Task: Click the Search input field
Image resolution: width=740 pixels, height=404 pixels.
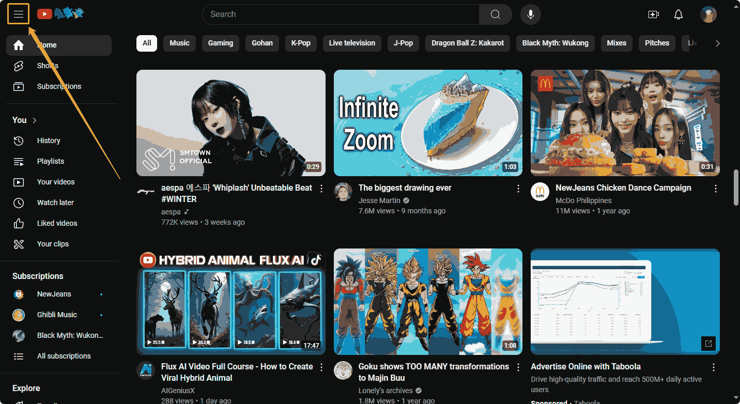Action: point(341,14)
